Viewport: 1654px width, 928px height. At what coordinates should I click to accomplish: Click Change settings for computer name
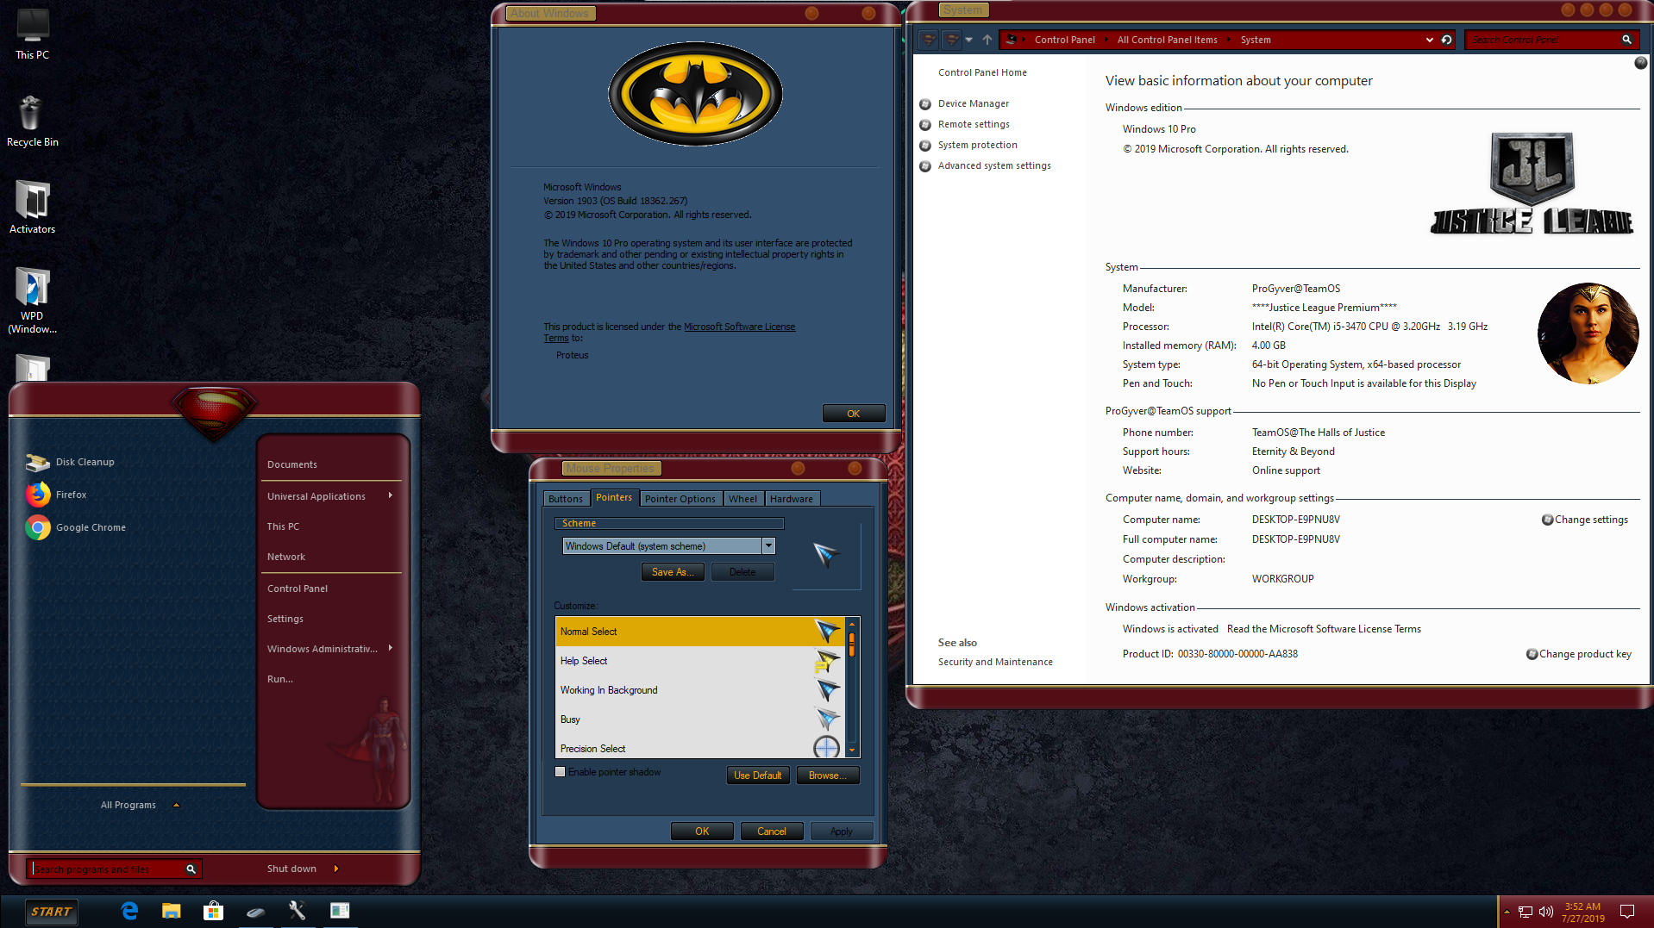tap(1591, 520)
